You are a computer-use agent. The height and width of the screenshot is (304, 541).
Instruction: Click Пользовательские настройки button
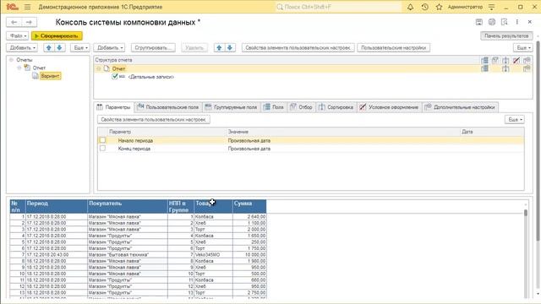click(x=394, y=48)
